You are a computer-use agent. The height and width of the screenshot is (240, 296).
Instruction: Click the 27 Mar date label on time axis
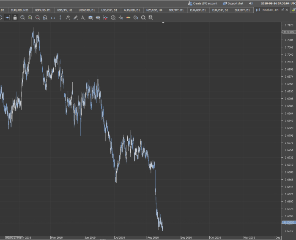pyautogui.click(x=14, y=237)
